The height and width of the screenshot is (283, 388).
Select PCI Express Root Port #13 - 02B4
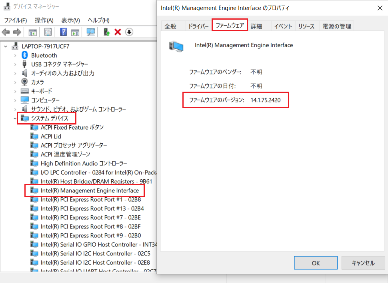(92, 209)
